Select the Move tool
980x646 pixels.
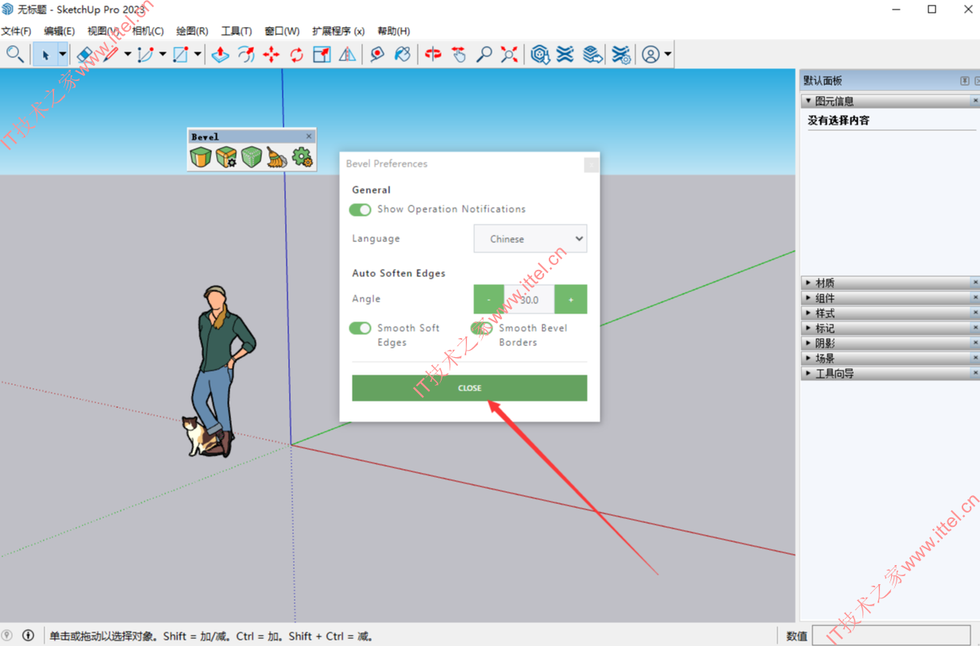click(272, 54)
